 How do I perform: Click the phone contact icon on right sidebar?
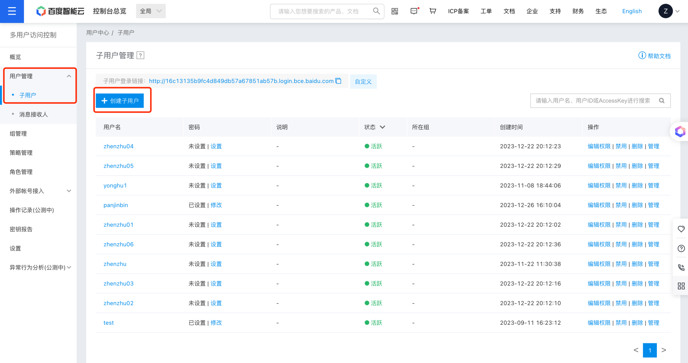click(x=681, y=268)
